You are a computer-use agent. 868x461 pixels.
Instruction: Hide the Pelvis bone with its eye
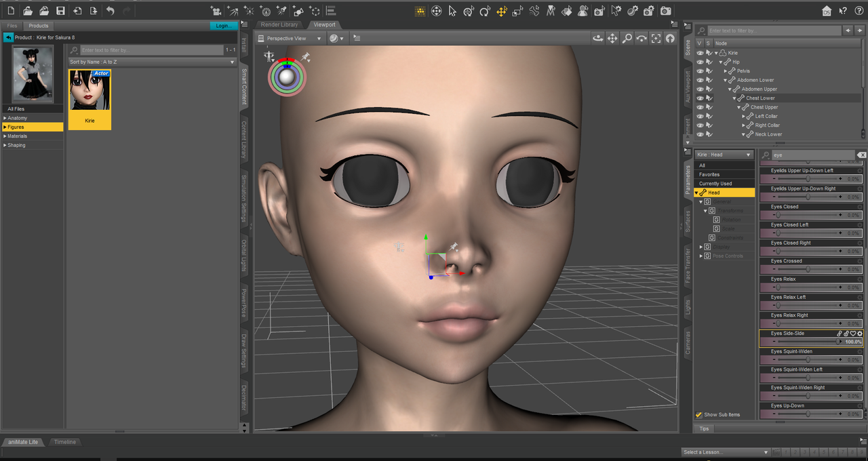point(700,71)
